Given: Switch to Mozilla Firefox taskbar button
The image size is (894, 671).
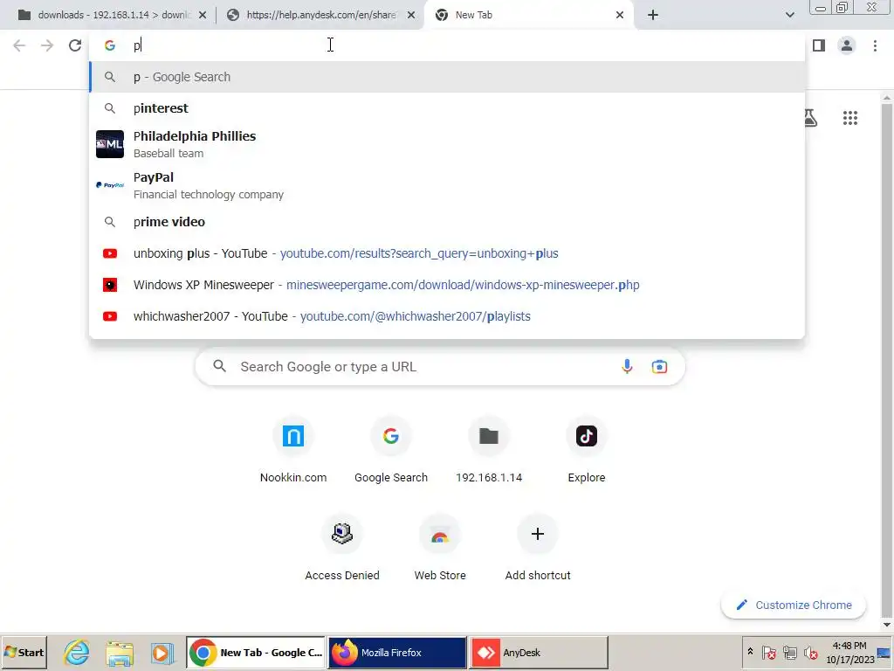Looking at the screenshot, I should coord(397,653).
